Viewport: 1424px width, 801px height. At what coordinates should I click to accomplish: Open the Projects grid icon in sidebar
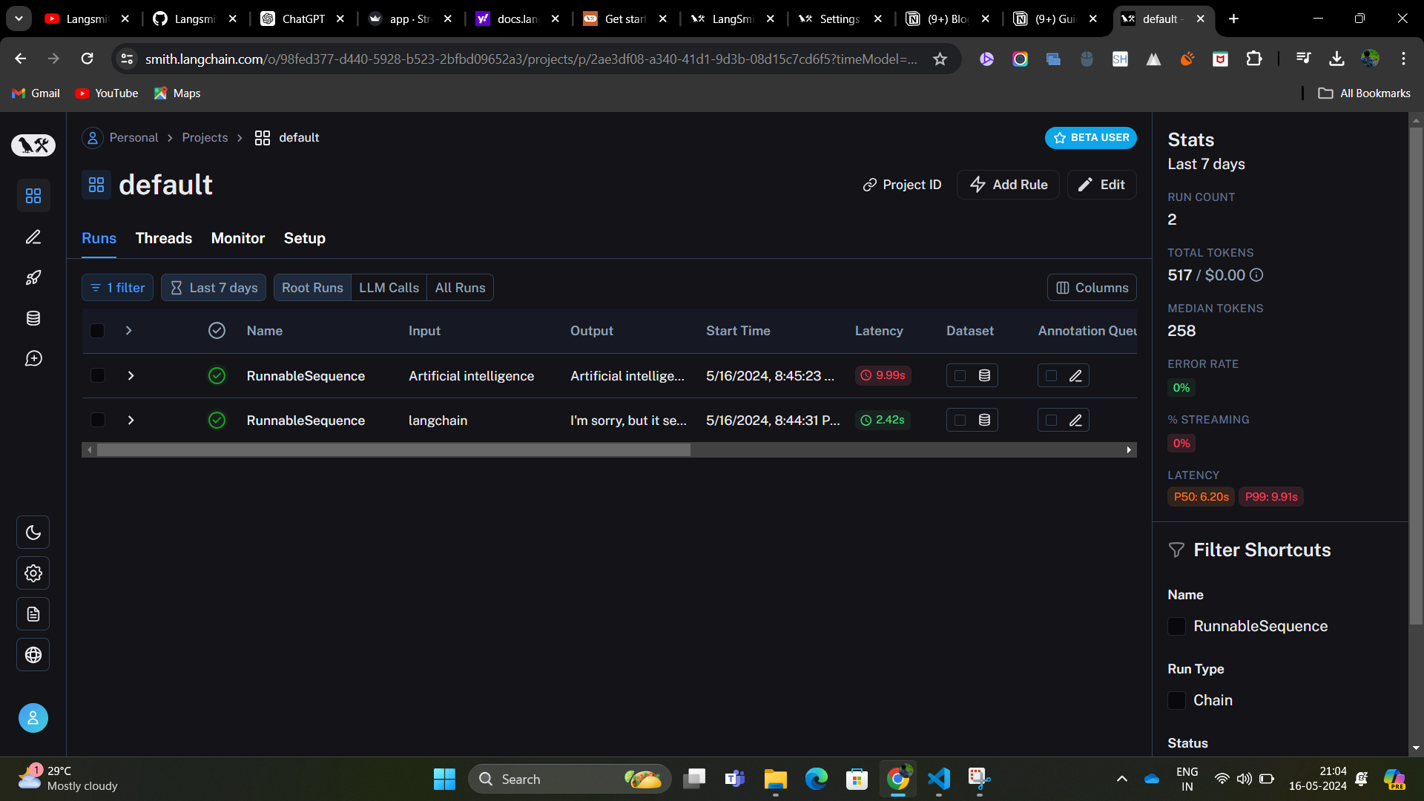pyautogui.click(x=33, y=196)
